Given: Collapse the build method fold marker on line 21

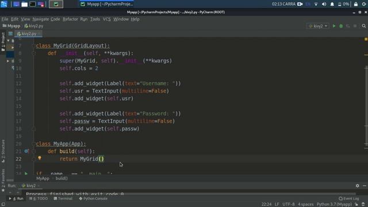Looking at the screenshot, I should 33,151.
